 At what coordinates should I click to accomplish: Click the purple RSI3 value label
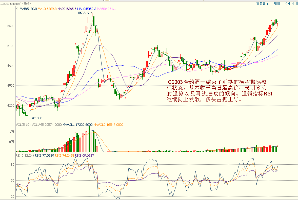85,156
